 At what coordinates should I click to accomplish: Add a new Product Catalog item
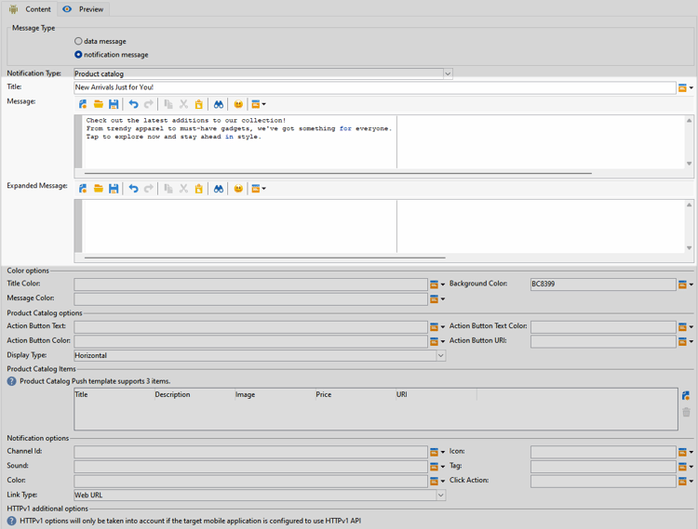[686, 395]
